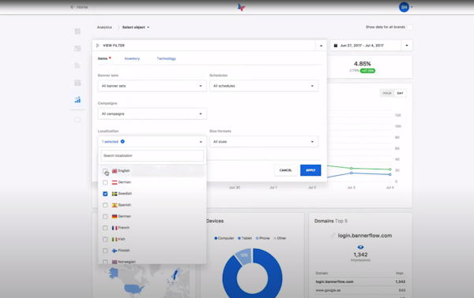Open the Analytics bar chart sidebar icon
474x298 pixels.
pyautogui.click(x=77, y=99)
